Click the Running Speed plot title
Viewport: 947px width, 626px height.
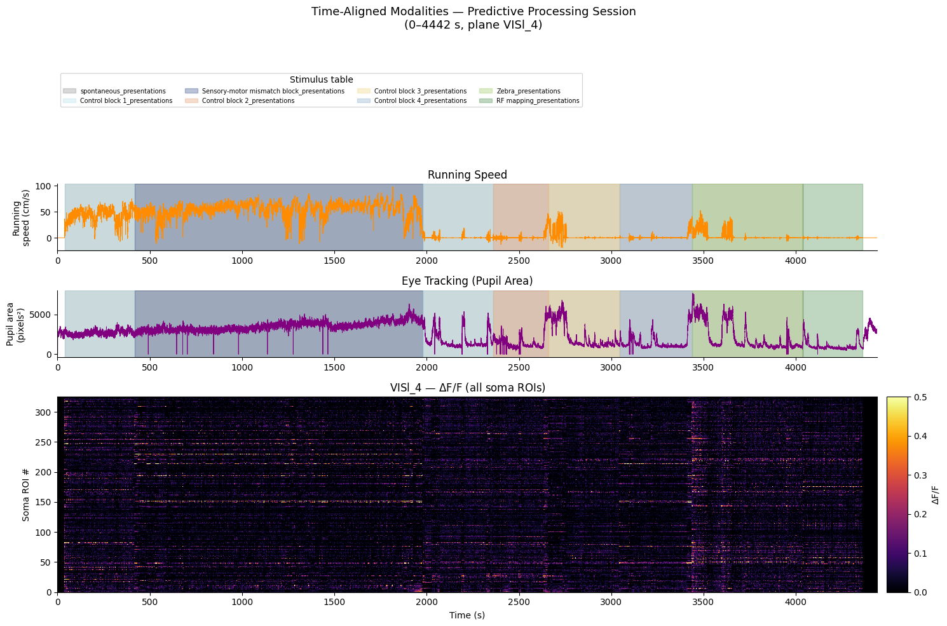[467, 175]
